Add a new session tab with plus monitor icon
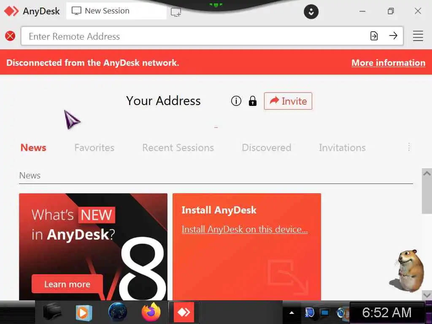Viewport: 432px width, 324px height. click(176, 12)
